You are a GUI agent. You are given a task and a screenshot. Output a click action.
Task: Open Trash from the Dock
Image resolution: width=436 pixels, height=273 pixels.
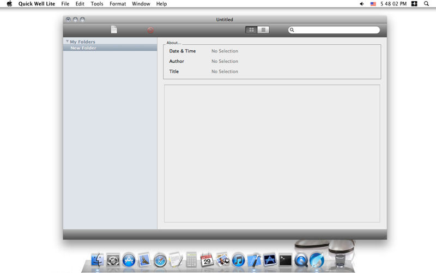[x=340, y=260]
